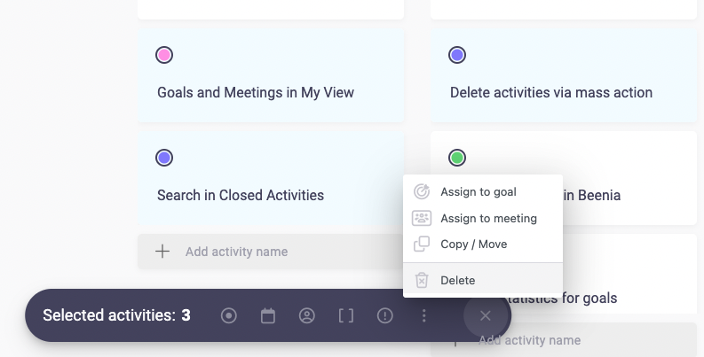Click the Assign to goal target icon

[422, 191]
